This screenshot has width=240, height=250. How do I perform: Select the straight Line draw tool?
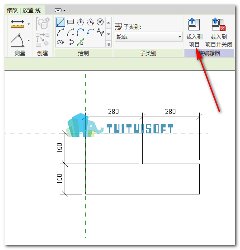61,22
